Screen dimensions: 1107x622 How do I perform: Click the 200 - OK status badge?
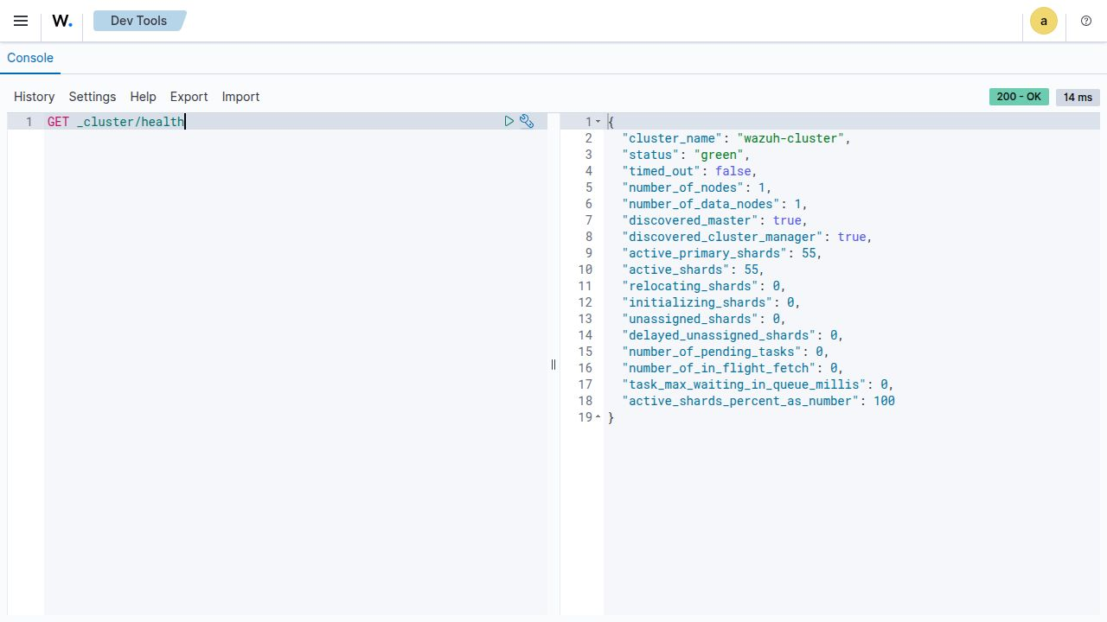tap(1019, 97)
